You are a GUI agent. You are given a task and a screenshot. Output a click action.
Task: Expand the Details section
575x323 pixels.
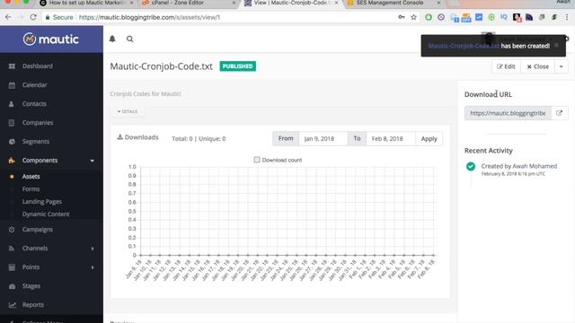point(128,111)
